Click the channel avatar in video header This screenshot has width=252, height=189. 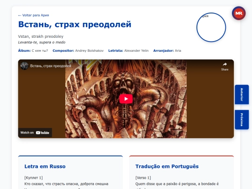point(24,66)
